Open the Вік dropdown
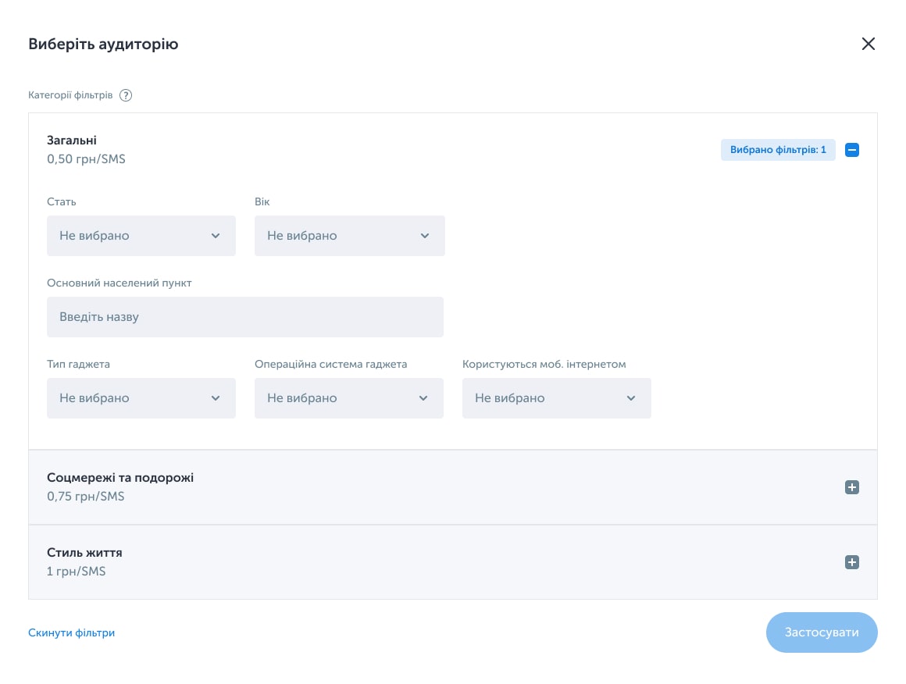Viewport: 906px width, 684px height. pyautogui.click(x=350, y=236)
